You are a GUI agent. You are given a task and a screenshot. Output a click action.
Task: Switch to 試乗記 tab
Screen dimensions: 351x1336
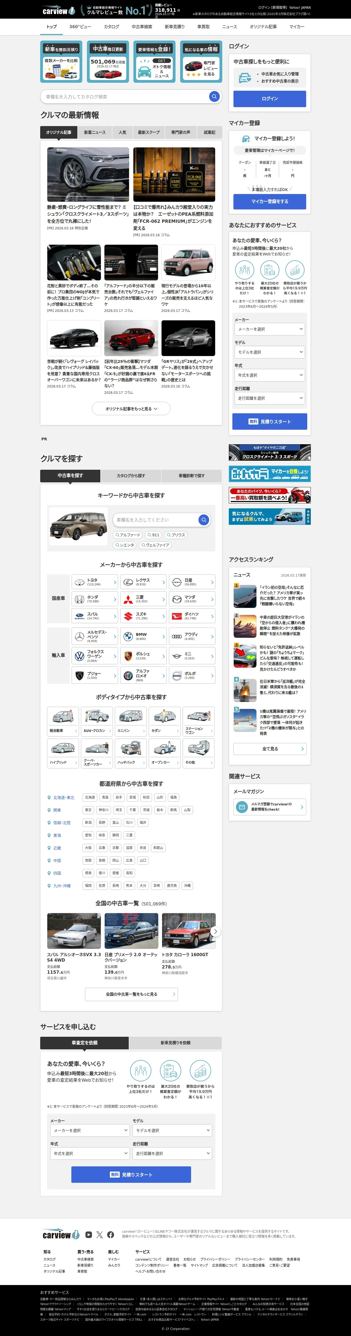(x=210, y=132)
